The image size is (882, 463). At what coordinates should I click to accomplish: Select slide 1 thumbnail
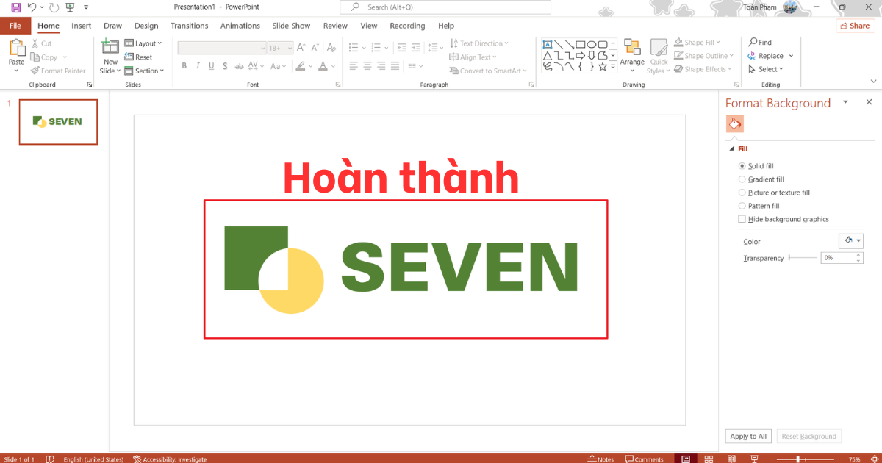coord(58,122)
